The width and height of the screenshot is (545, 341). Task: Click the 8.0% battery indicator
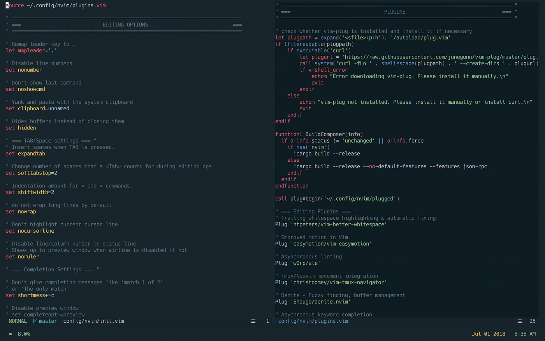[23, 334]
